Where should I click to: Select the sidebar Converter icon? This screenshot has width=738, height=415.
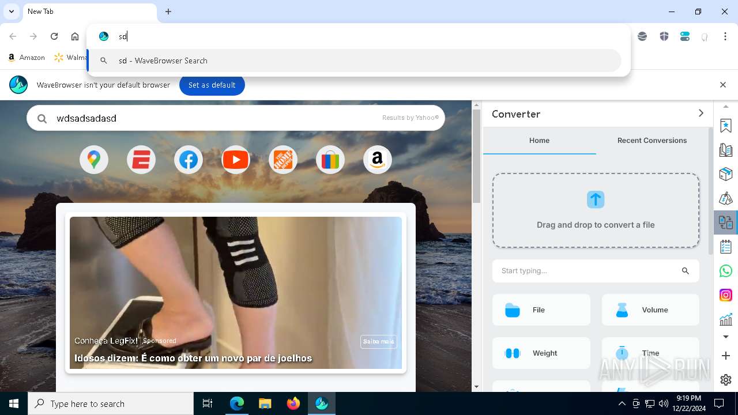[726, 222]
